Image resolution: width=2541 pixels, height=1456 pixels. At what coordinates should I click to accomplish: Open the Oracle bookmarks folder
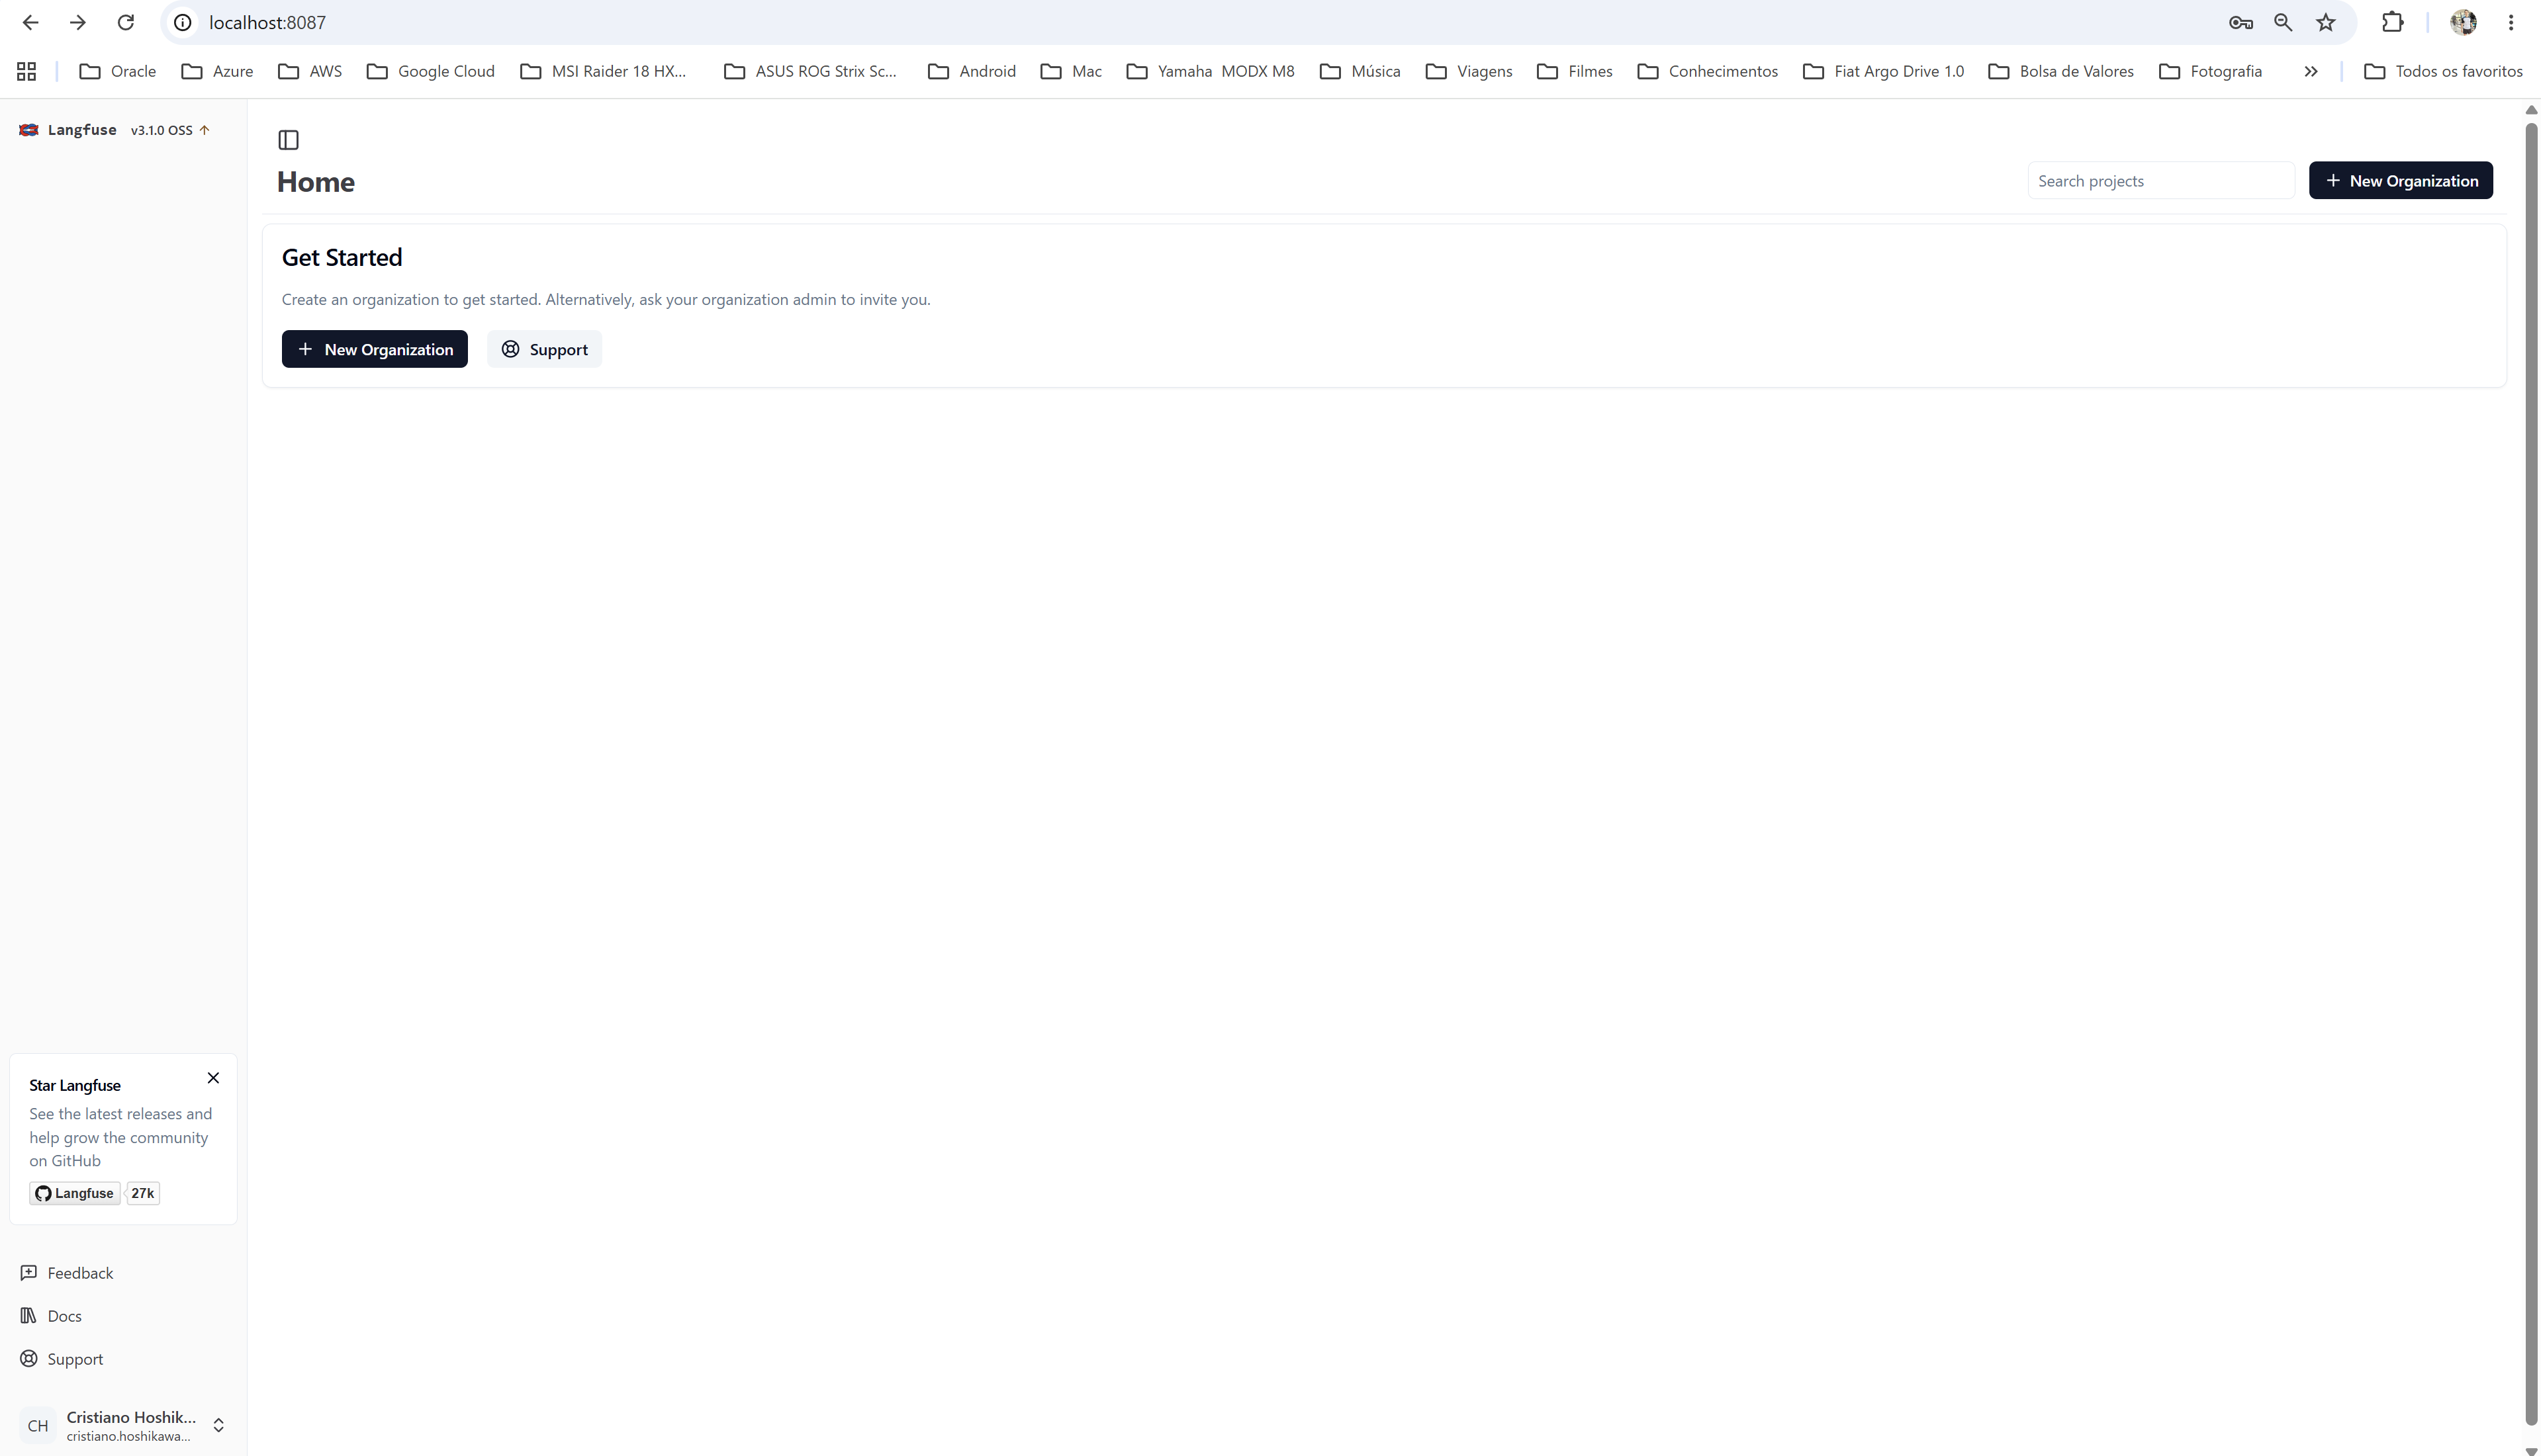point(118,71)
